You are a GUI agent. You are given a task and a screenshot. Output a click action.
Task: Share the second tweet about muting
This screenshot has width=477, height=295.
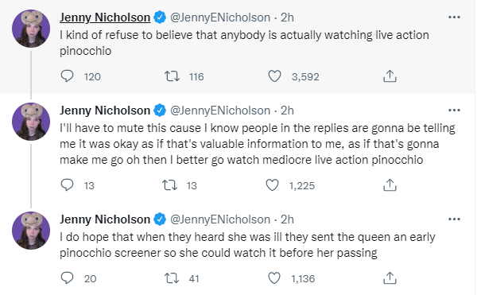tap(390, 185)
